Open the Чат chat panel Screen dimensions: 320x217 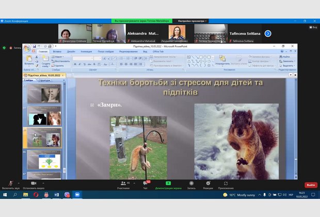[146, 183]
